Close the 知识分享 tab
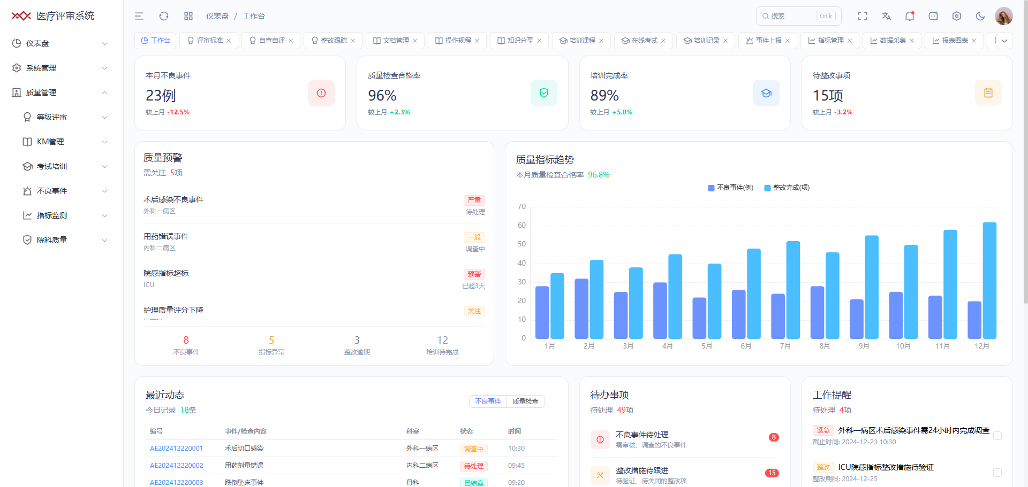Viewport: 1028px width, 487px height. pos(539,41)
